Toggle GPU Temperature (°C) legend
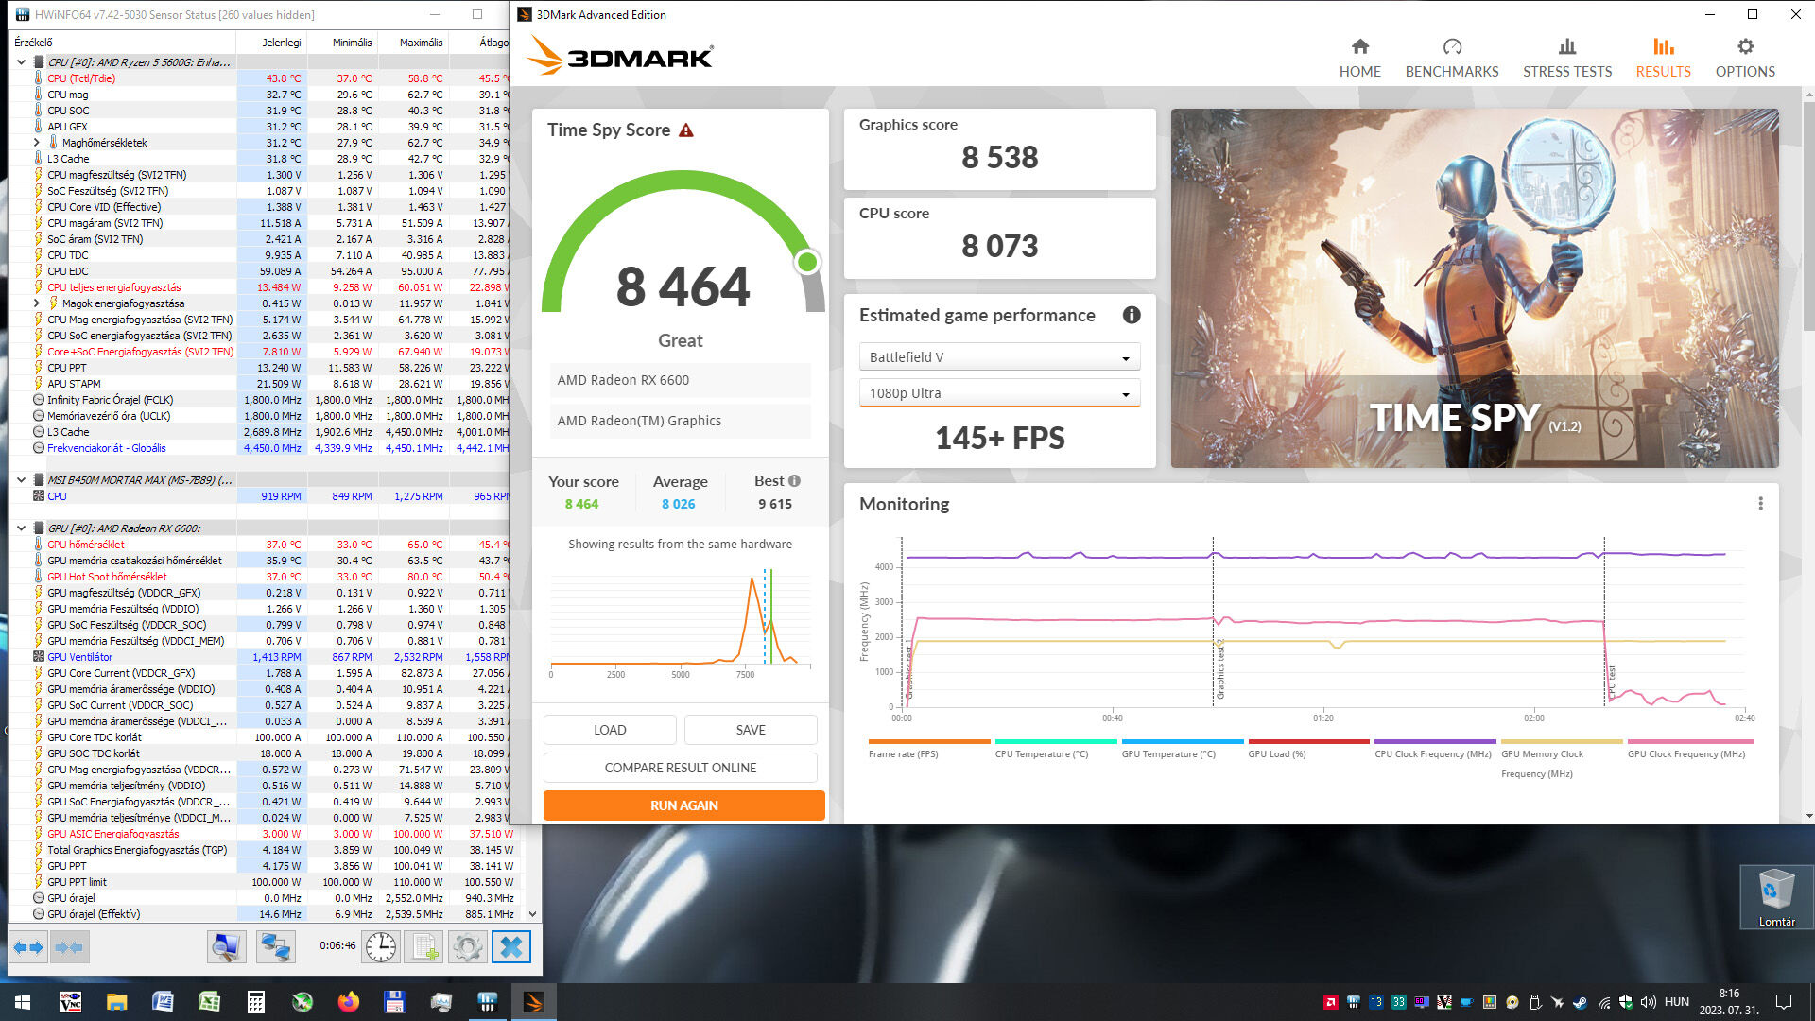 (x=1182, y=748)
